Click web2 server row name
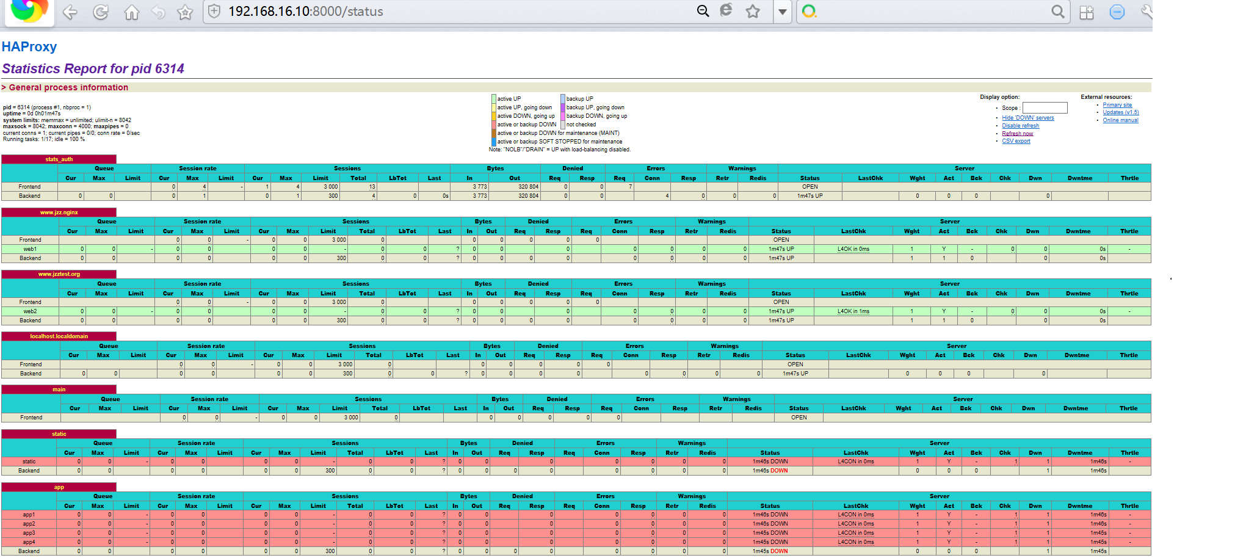 30,311
